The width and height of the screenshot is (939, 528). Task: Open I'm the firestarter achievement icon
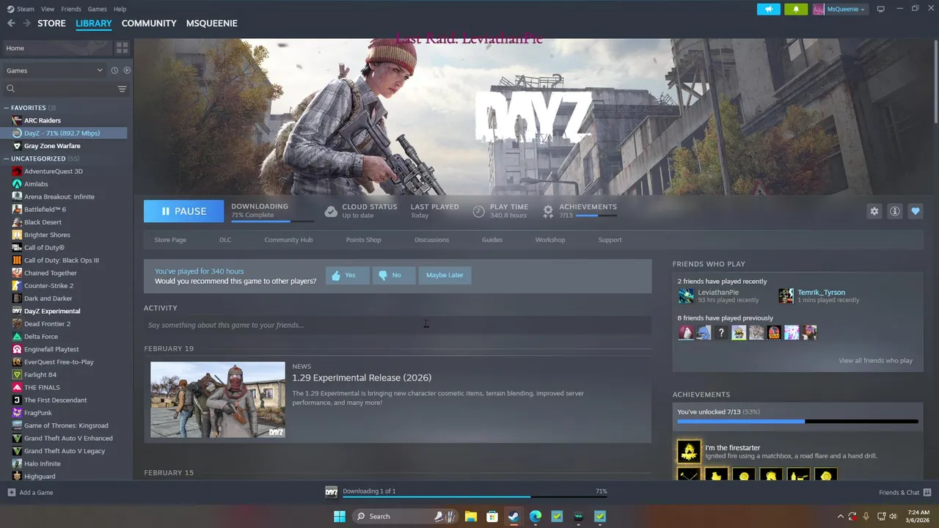pos(689,452)
